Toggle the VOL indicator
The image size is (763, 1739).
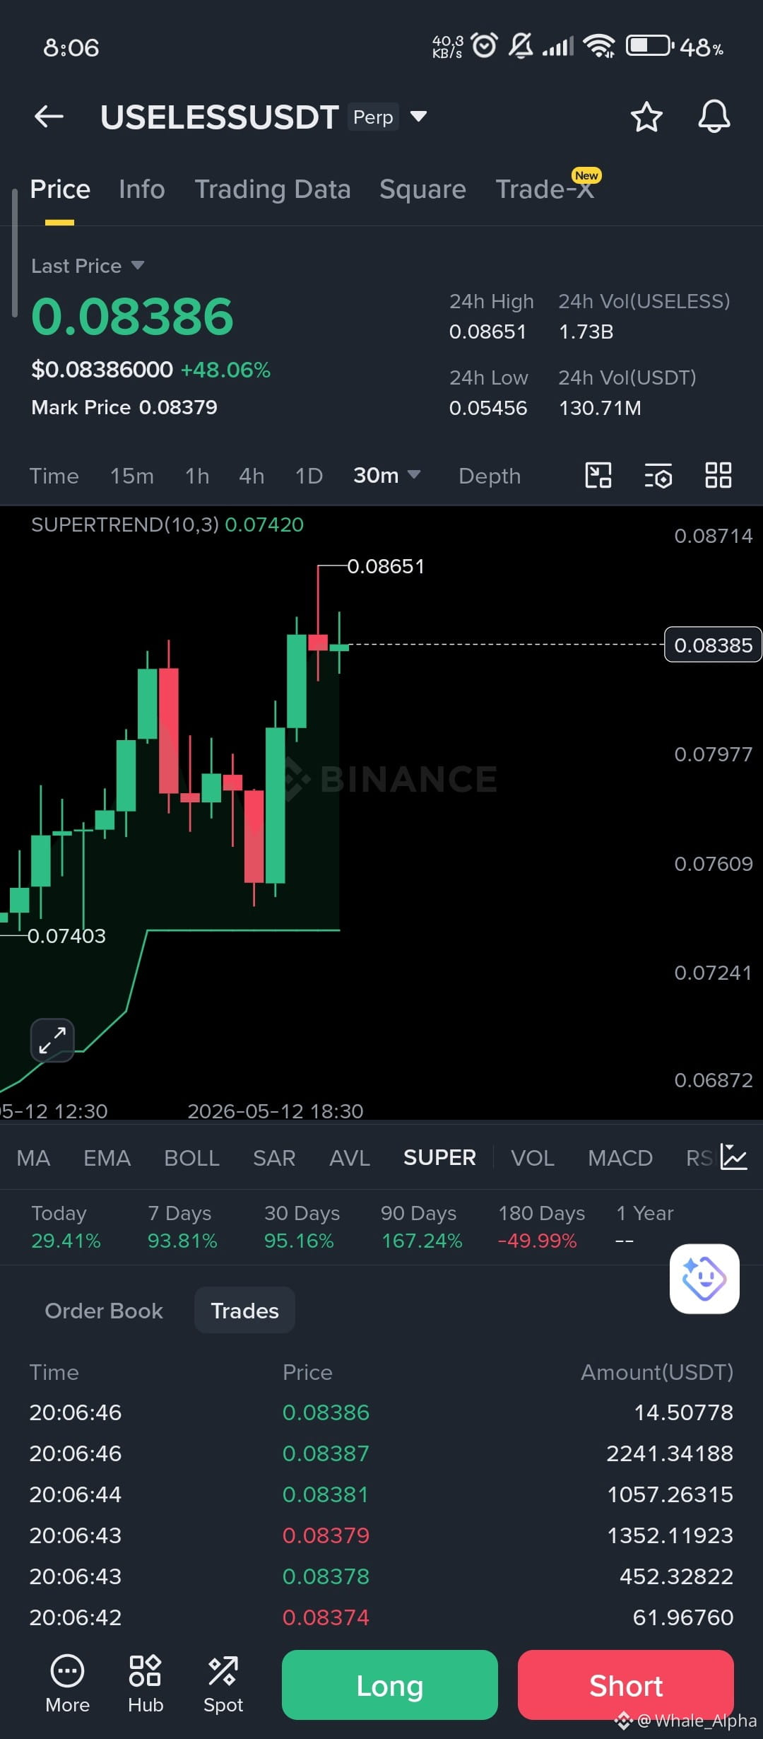pyautogui.click(x=533, y=1158)
